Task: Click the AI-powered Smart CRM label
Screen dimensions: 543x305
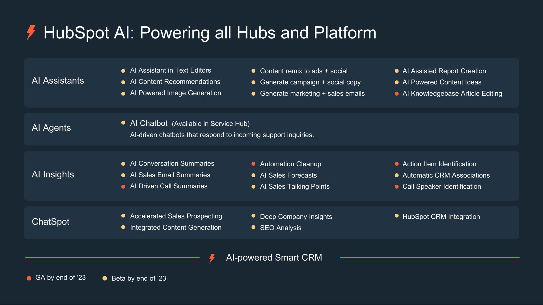Action: point(274,258)
